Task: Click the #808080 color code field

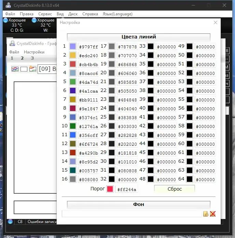Action: 88,179
